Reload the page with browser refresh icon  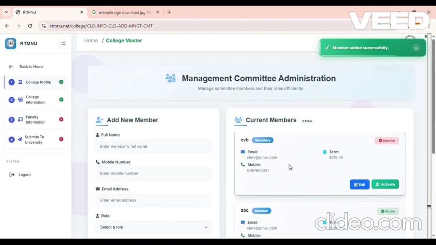coord(30,26)
